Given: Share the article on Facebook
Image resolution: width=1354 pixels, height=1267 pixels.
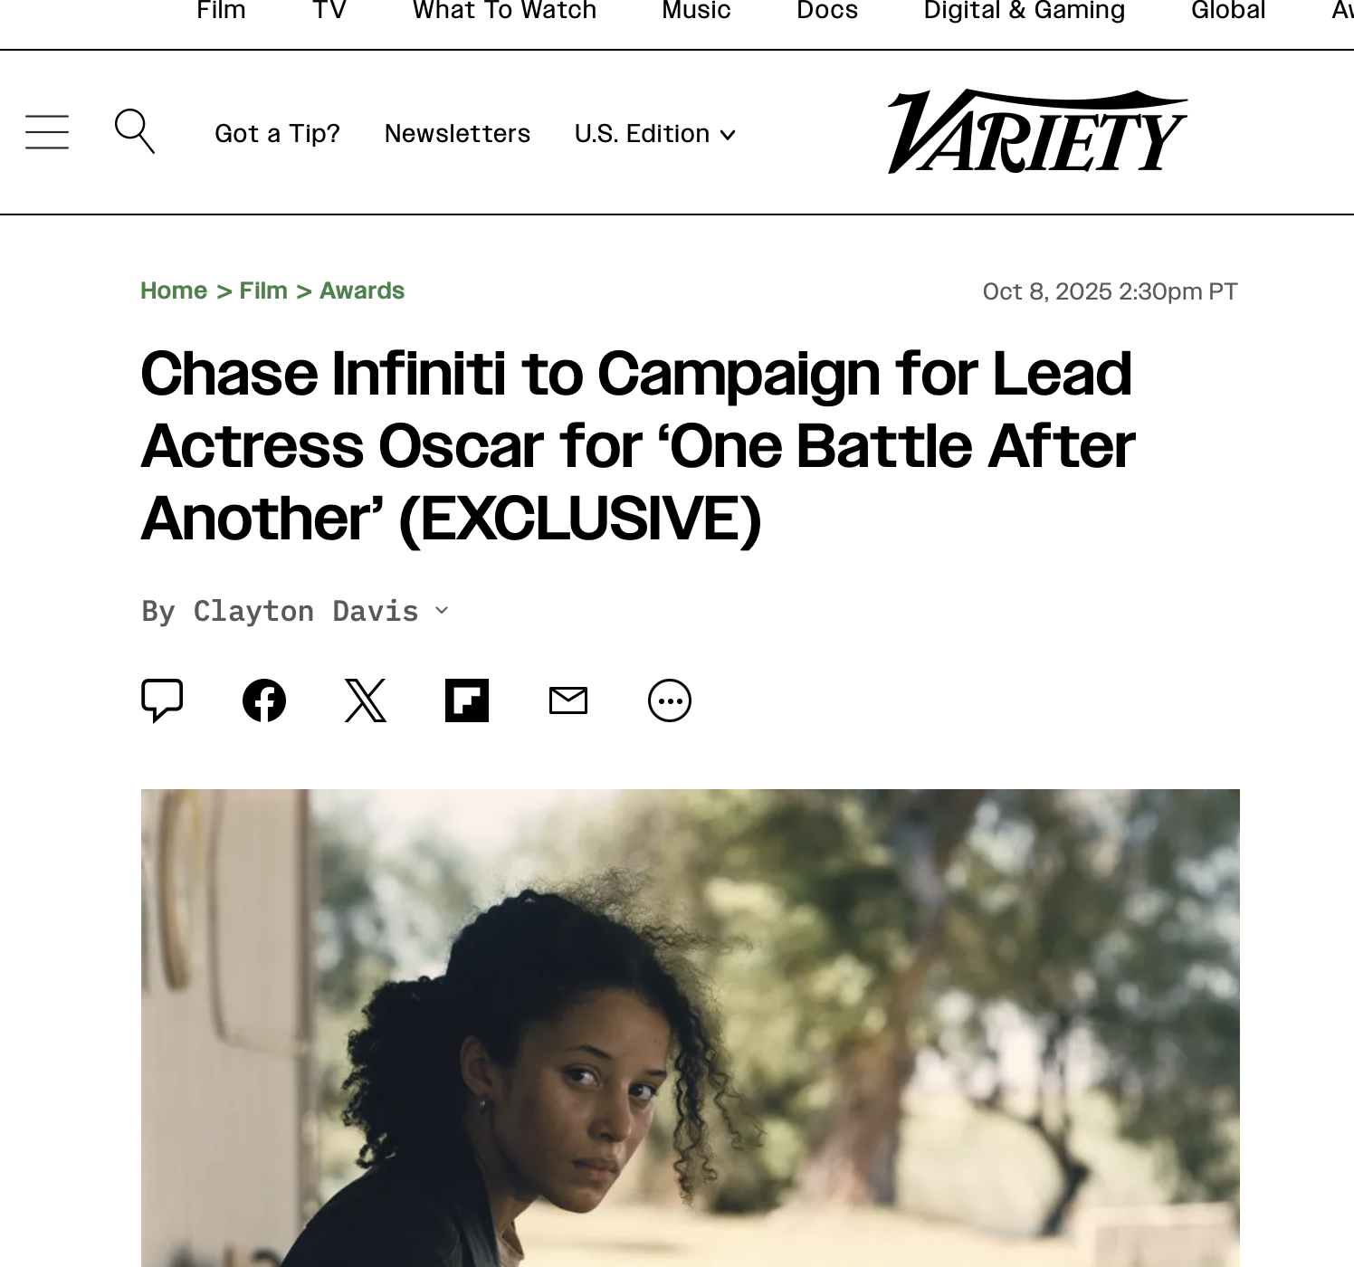Looking at the screenshot, I should tap(264, 700).
